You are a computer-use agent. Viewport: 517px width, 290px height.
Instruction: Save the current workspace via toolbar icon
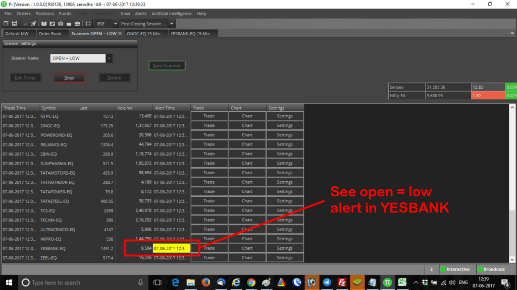click(x=15, y=23)
